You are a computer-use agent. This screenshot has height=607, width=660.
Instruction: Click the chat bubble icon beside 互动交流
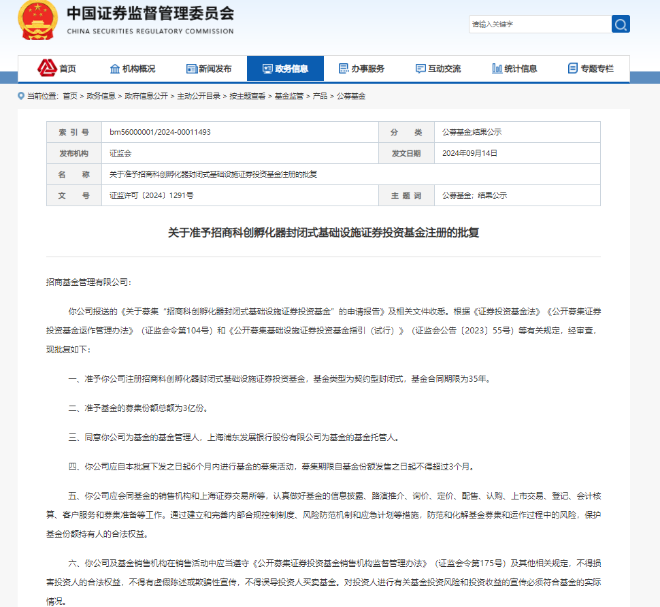[420, 69]
